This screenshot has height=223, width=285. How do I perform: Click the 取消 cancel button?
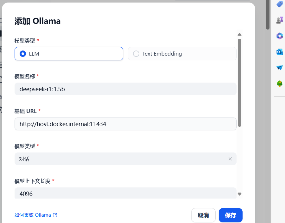(x=203, y=215)
